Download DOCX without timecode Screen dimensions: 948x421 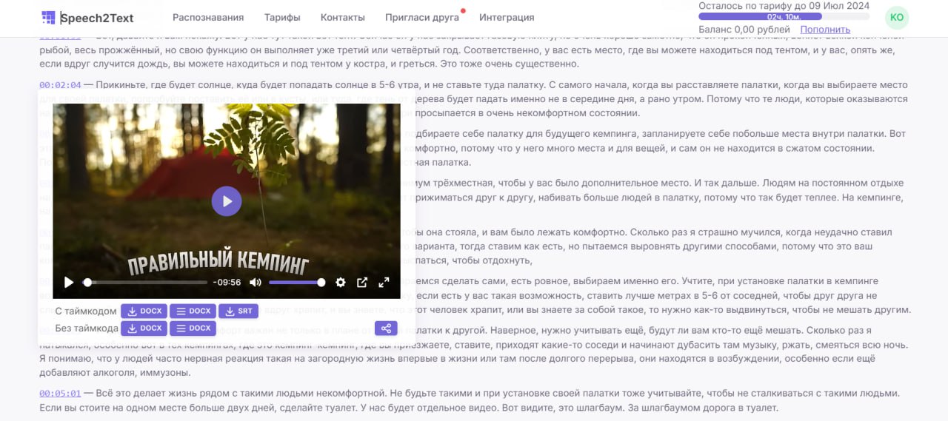(x=144, y=329)
